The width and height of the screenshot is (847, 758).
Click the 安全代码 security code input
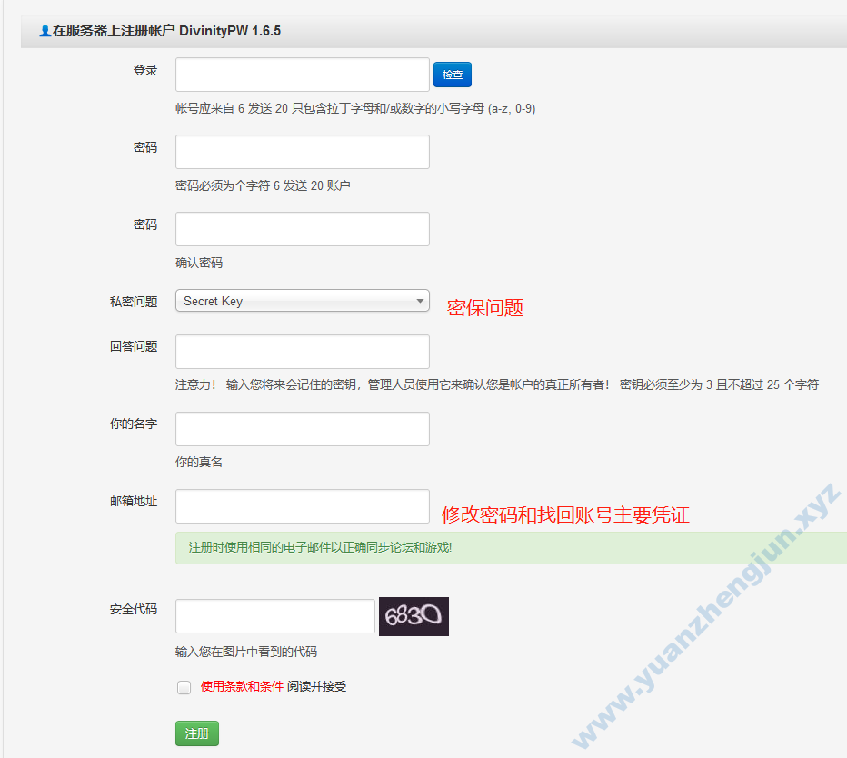tap(274, 616)
